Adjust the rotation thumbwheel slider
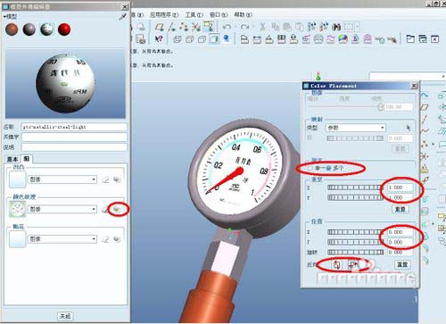 [x=355, y=253]
